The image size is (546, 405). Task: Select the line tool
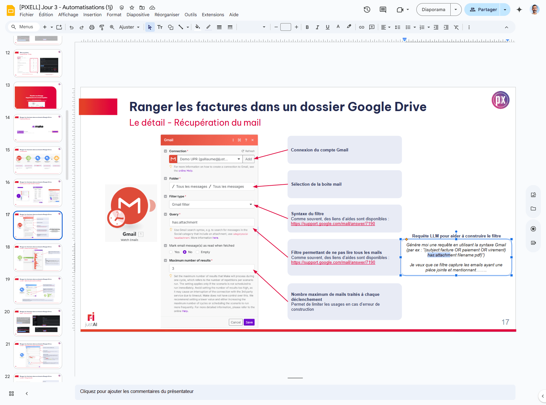tap(181, 27)
